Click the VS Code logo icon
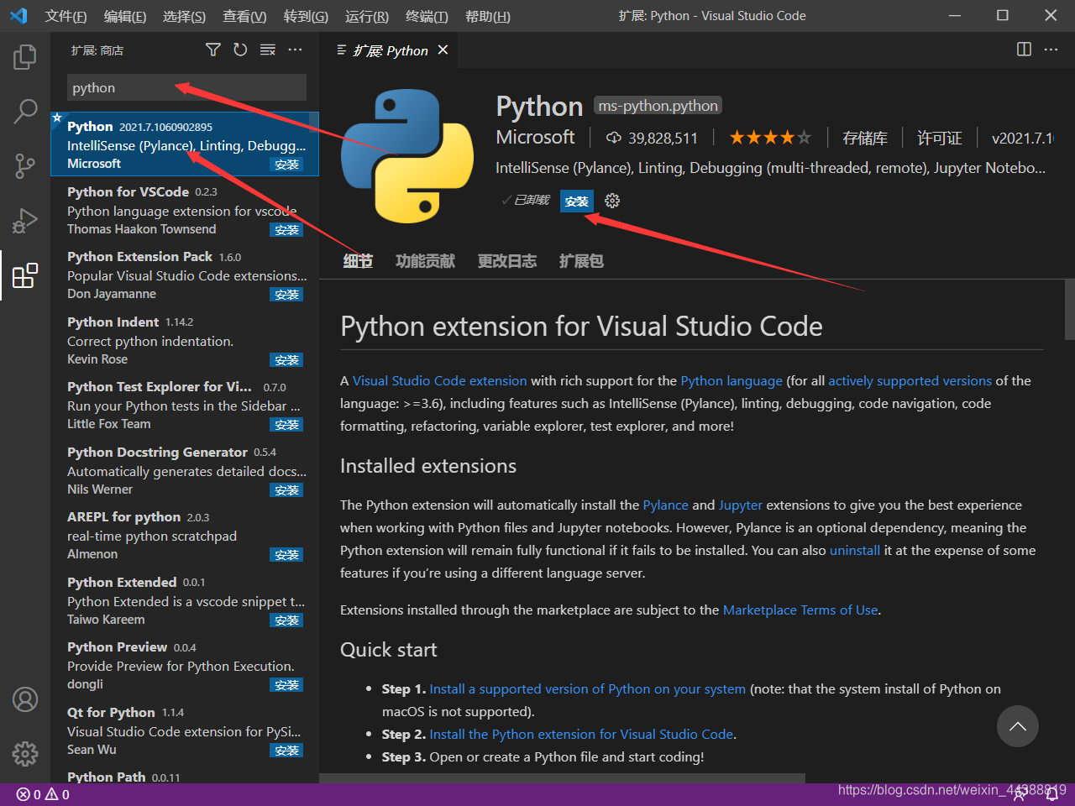This screenshot has height=806, width=1075. 18,15
